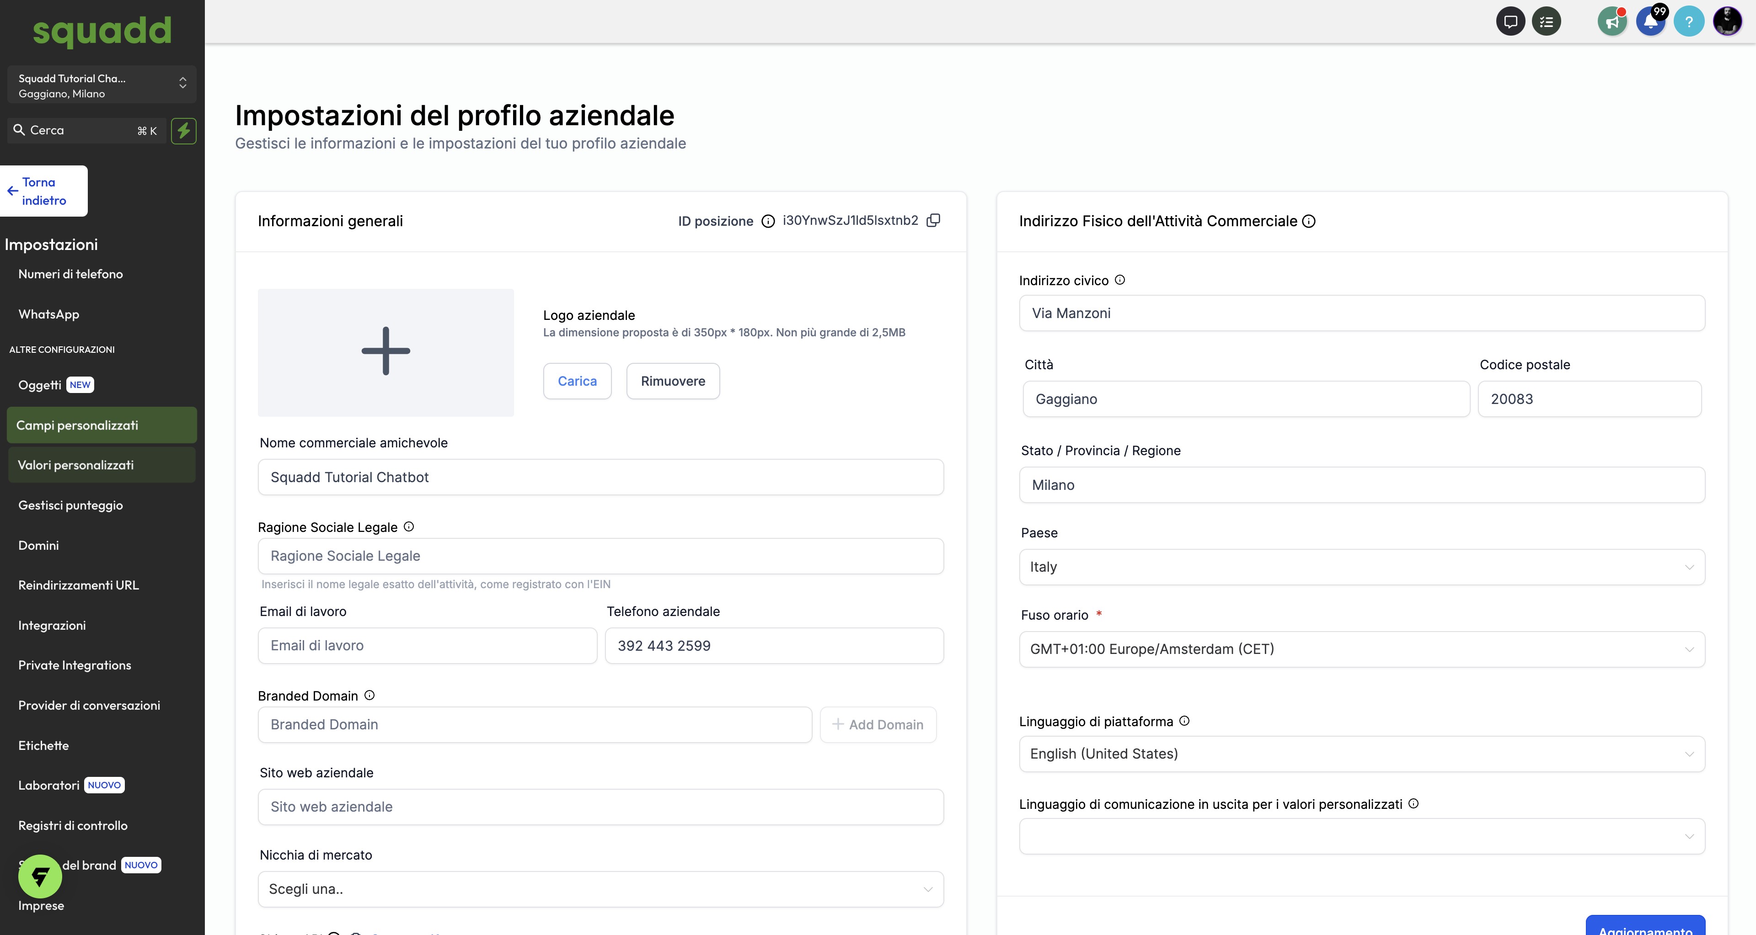Click the green lightning quick actions icon
Image resolution: width=1756 pixels, height=935 pixels.
[183, 131]
